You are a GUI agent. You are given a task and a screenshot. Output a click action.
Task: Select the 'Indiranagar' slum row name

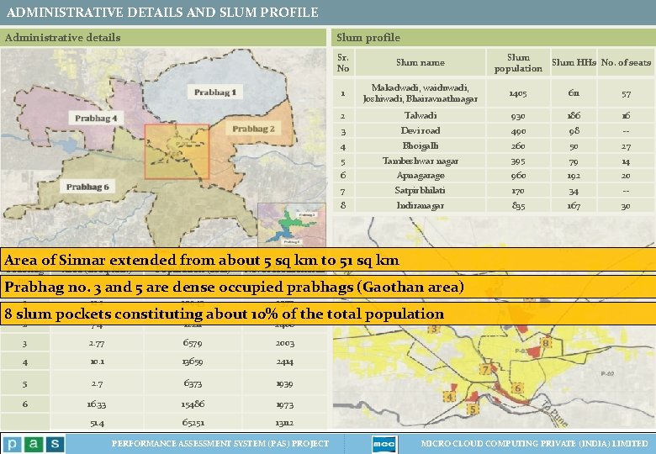(x=421, y=206)
